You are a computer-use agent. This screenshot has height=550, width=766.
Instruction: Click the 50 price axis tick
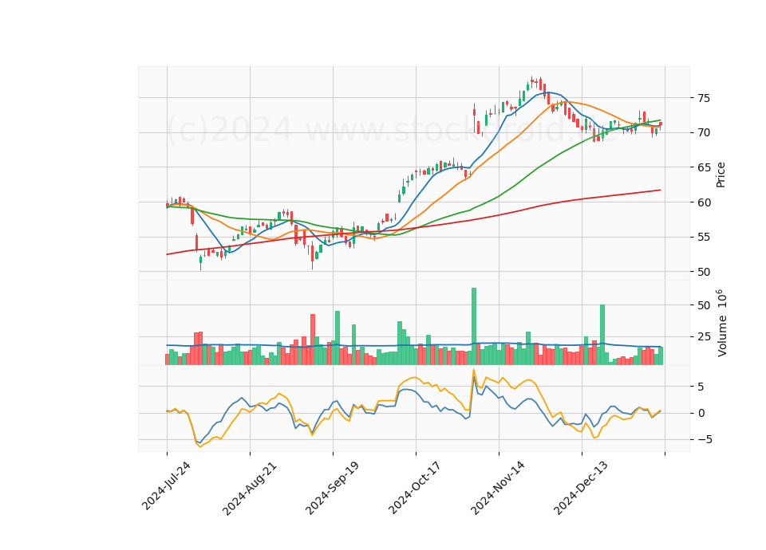(x=704, y=272)
